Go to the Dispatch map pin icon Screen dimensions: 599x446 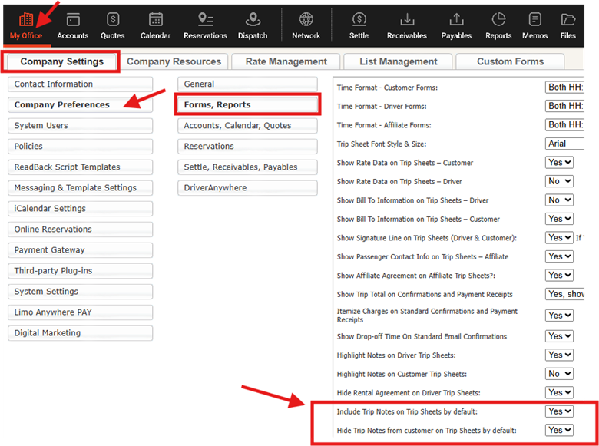[253, 20]
